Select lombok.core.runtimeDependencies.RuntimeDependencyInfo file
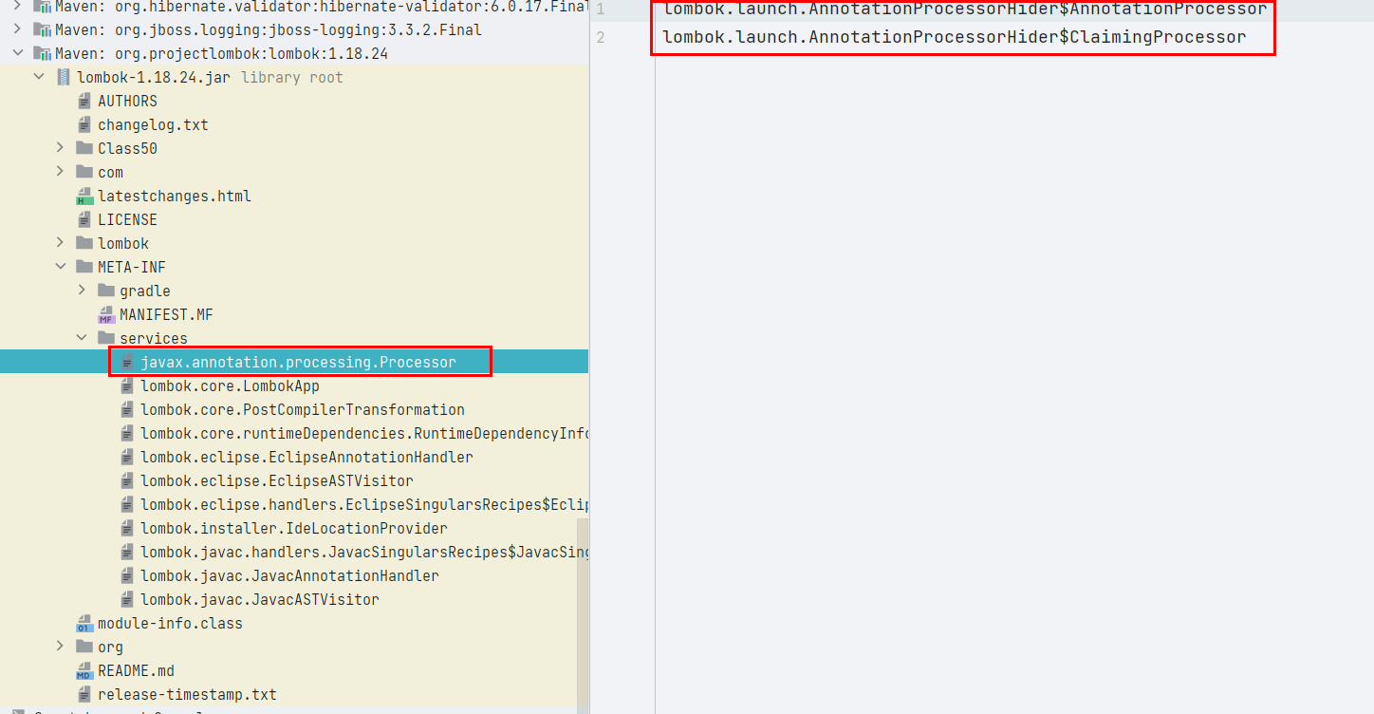1374x714 pixels. pyautogui.click(x=364, y=433)
